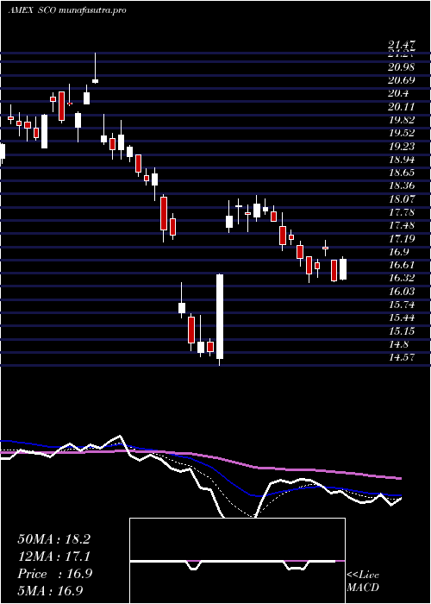The width and height of the screenshot is (431, 604).
Task: Select the 15.74 price label
Action: pos(402,305)
